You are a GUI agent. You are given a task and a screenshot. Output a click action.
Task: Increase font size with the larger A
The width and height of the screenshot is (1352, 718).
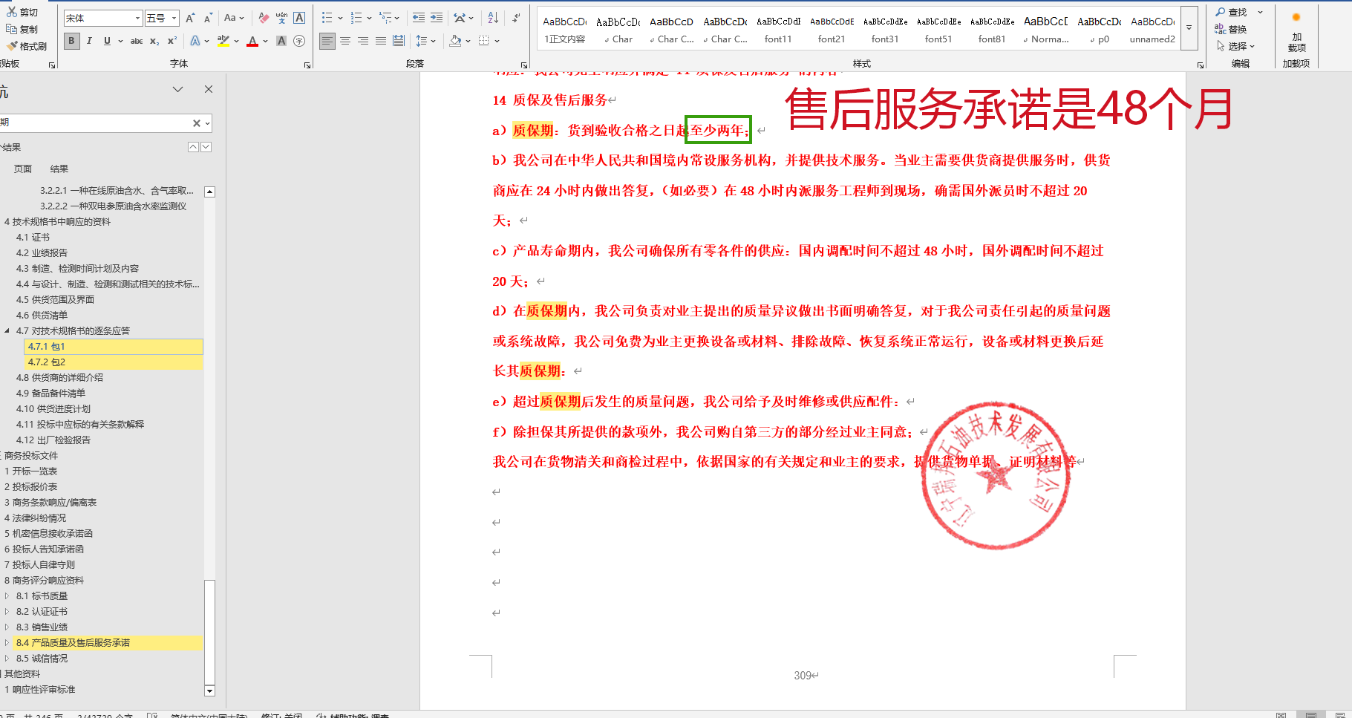[190, 18]
